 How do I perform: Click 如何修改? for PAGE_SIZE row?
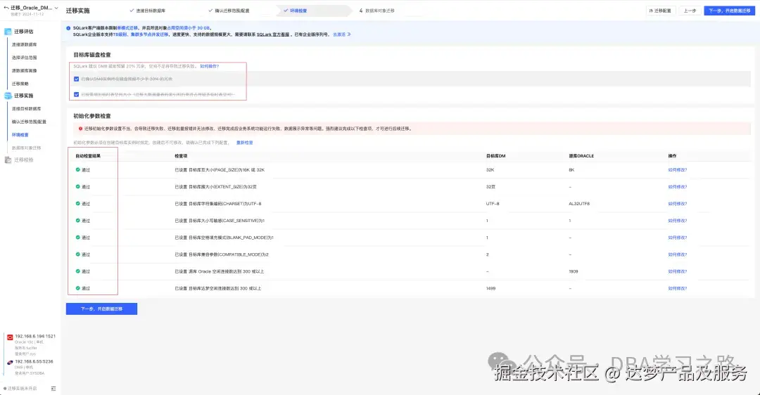(x=678, y=170)
